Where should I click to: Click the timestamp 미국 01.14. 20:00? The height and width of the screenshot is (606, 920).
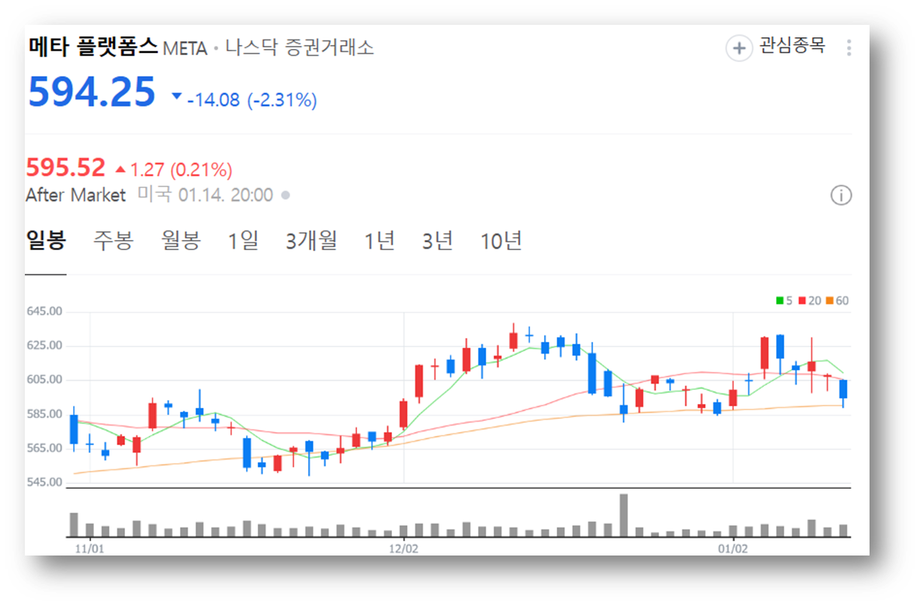(206, 194)
